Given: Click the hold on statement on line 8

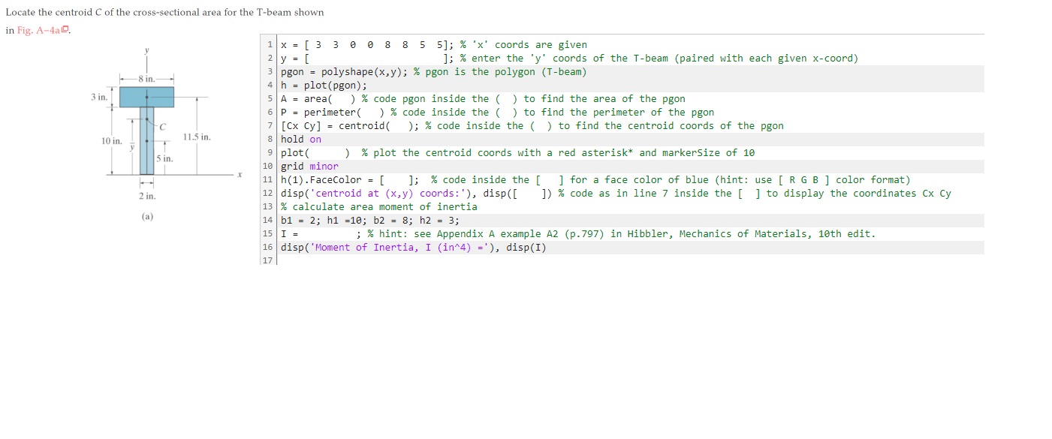Looking at the screenshot, I should click(300, 139).
